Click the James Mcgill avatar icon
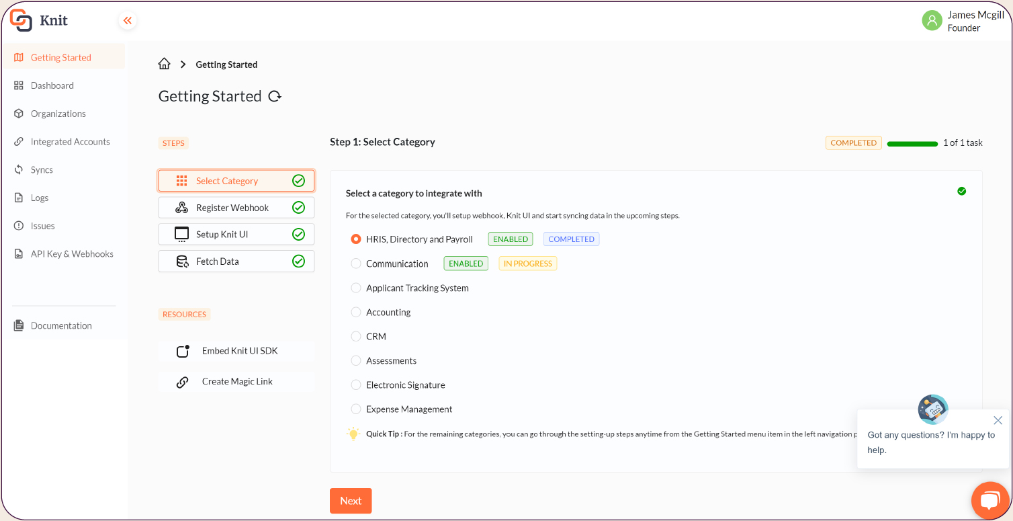Screen dimensions: 1013x521 (x=932, y=21)
